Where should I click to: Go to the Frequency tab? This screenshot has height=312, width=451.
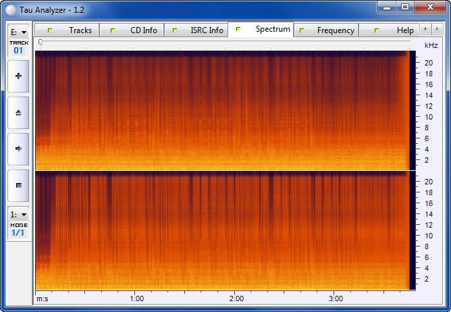[x=329, y=30]
